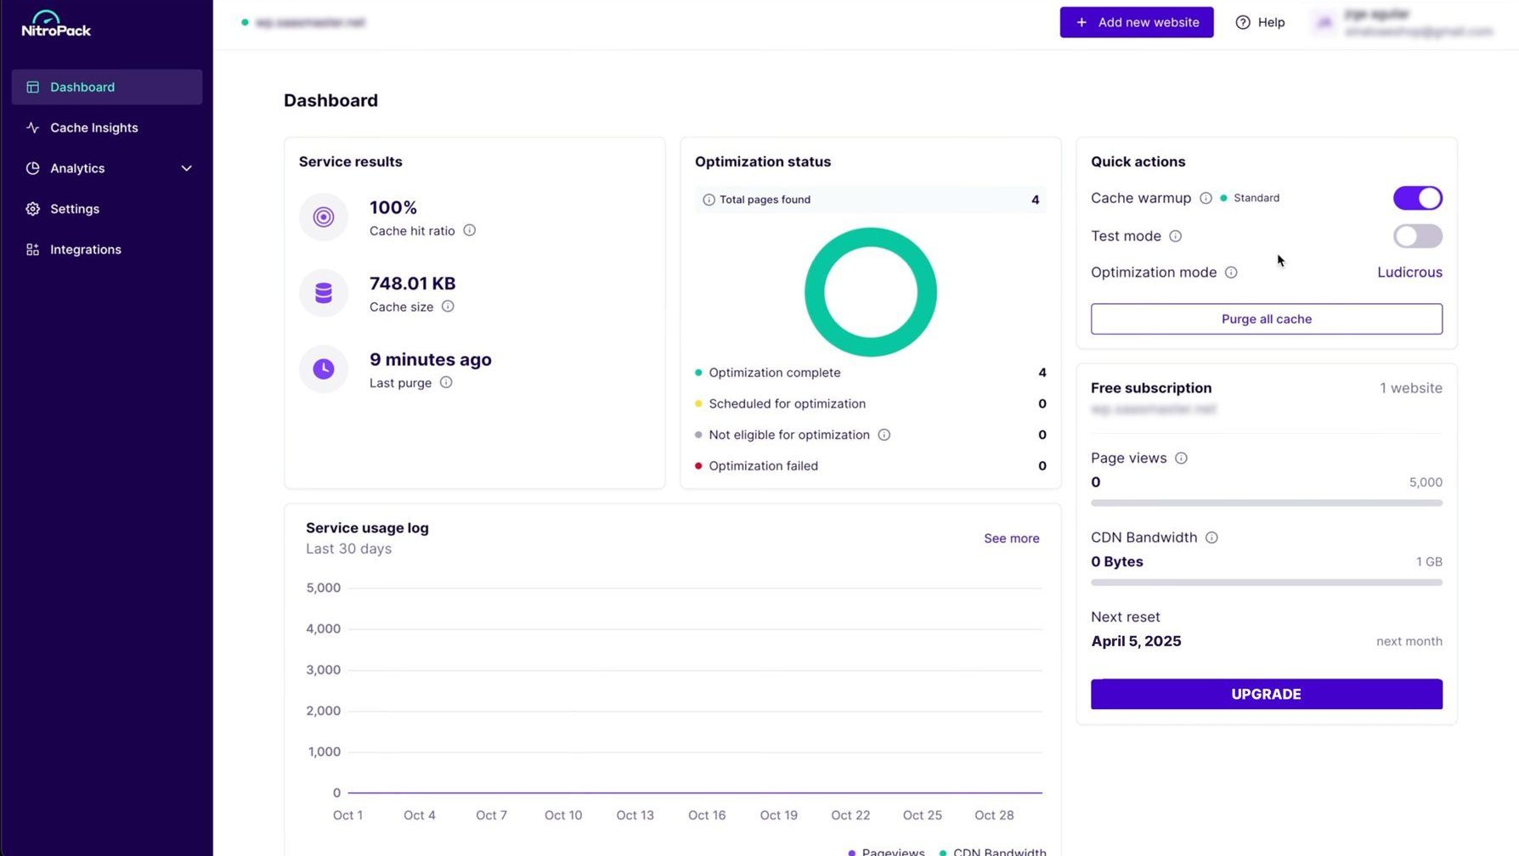Click the Settings gear icon
Image resolution: width=1519 pixels, height=856 pixels.
[32, 209]
